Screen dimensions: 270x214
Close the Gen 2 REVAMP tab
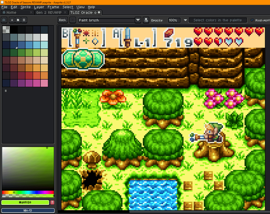pos(65,12)
